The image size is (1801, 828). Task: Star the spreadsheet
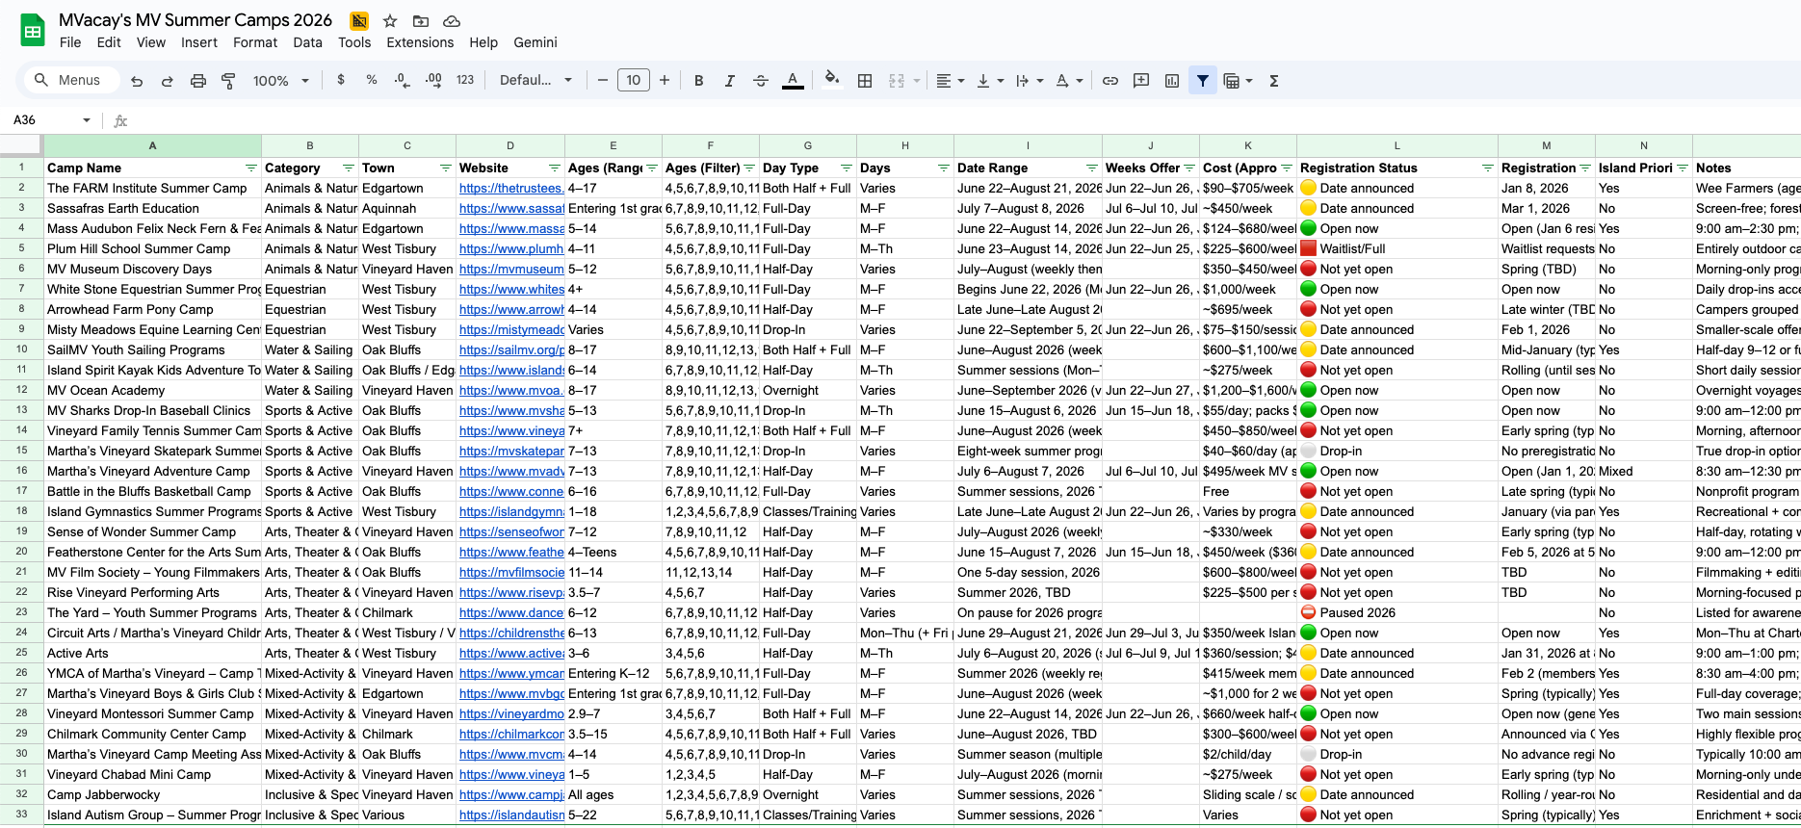click(390, 20)
